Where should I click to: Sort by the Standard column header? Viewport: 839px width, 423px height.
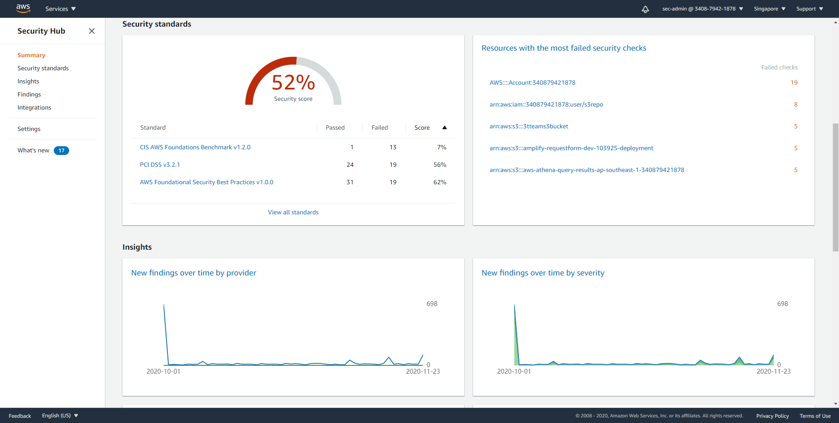[153, 127]
